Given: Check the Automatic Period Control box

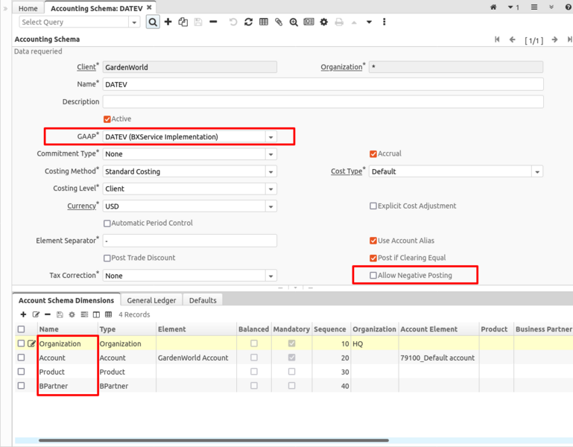Looking at the screenshot, I should [107, 223].
